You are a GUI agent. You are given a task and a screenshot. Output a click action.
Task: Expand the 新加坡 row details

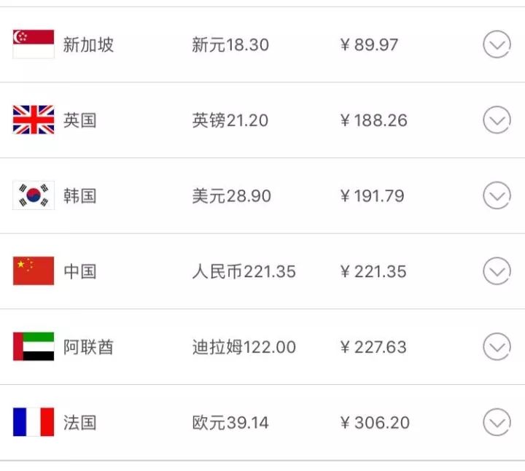(497, 44)
